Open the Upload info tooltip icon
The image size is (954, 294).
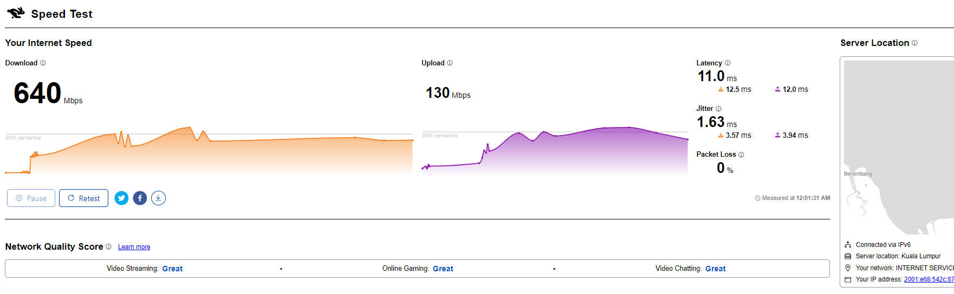click(x=450, y=63)
